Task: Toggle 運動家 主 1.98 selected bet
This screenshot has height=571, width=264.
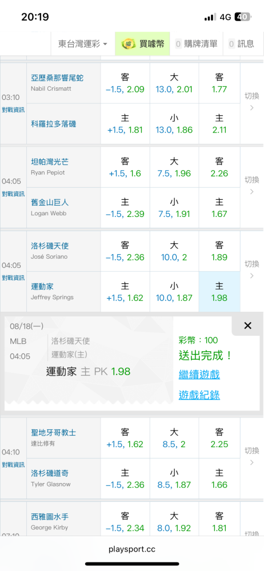Action: pyautogui.click(x=219, y=292)
